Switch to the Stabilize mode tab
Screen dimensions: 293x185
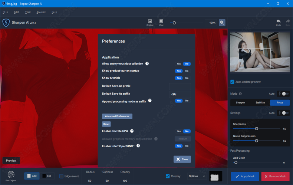pyautogui.click(x=260, y=102)
